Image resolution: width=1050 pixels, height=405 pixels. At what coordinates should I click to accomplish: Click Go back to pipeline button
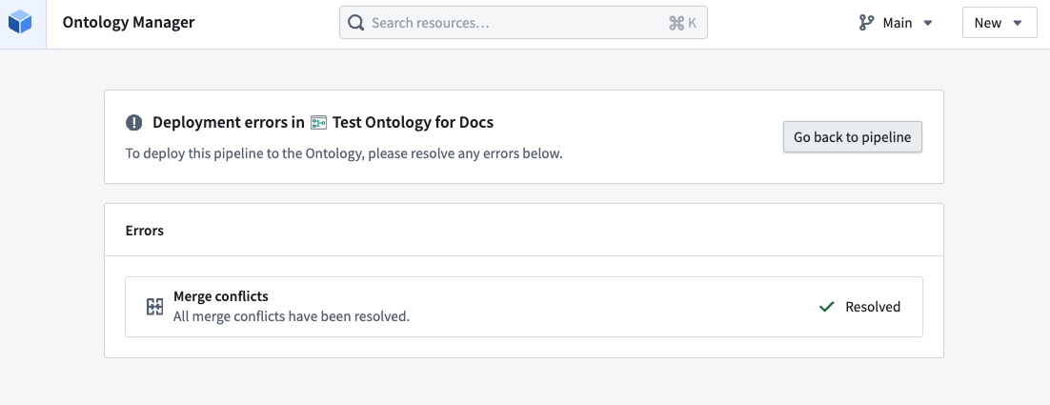tap(853, 136)
